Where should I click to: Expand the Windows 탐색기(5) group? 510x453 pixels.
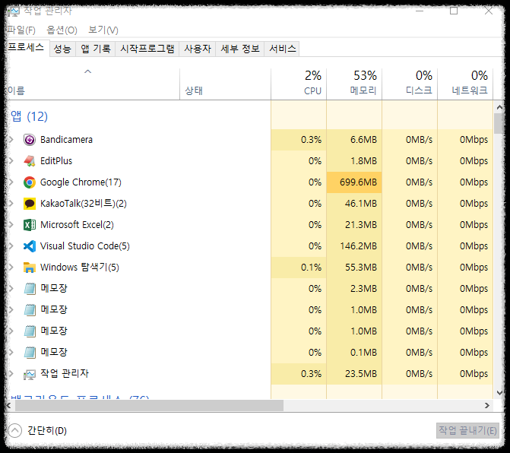(x=11, y=268)
